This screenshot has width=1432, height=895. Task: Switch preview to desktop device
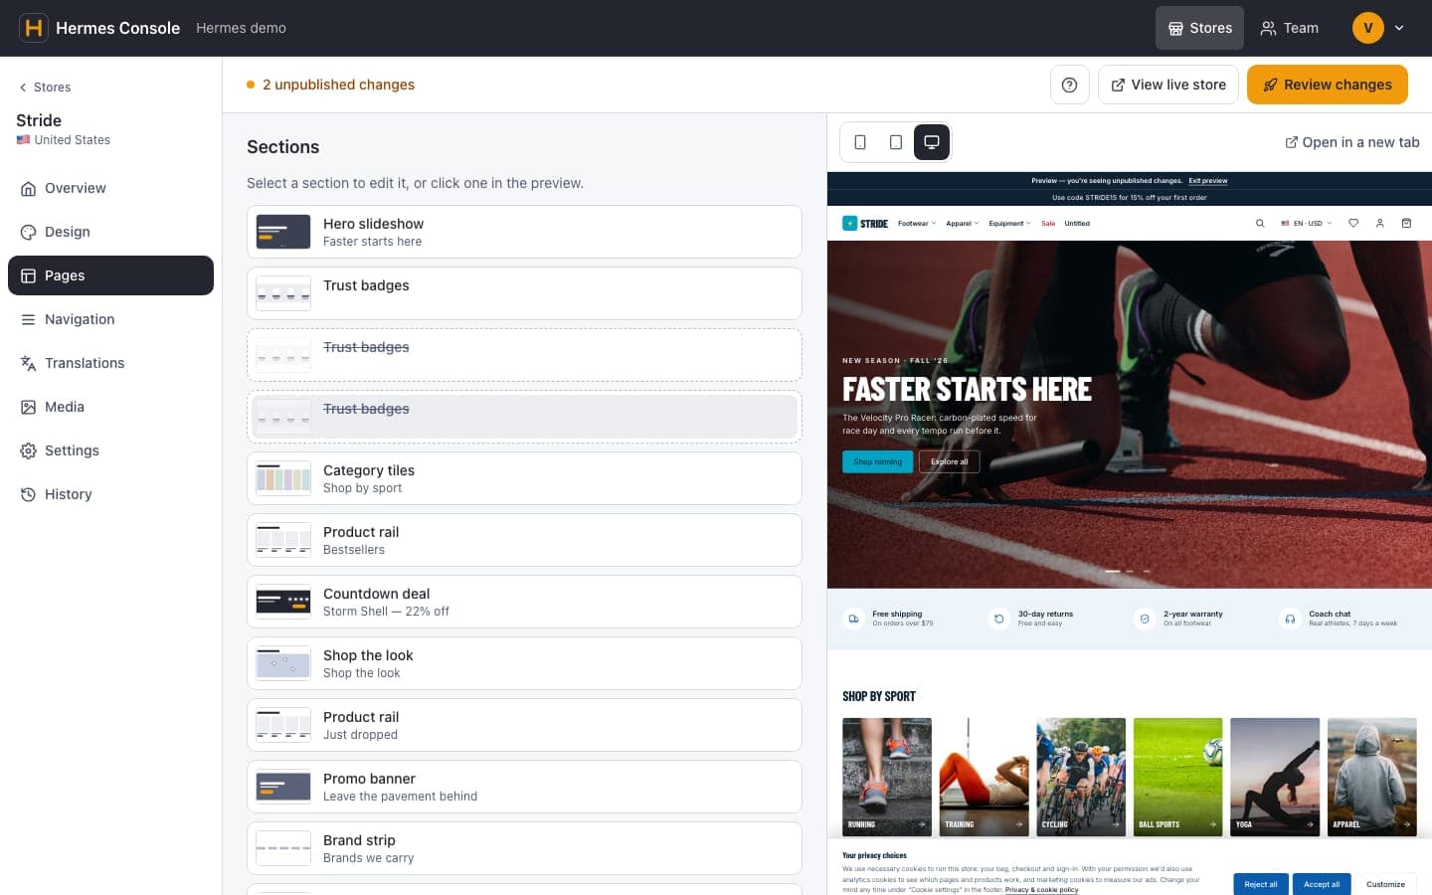tap(932, 142)
